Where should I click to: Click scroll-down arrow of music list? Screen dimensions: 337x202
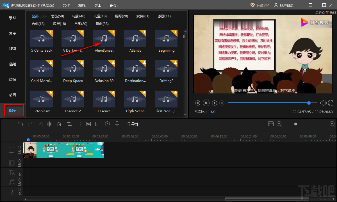coord(185,115)
